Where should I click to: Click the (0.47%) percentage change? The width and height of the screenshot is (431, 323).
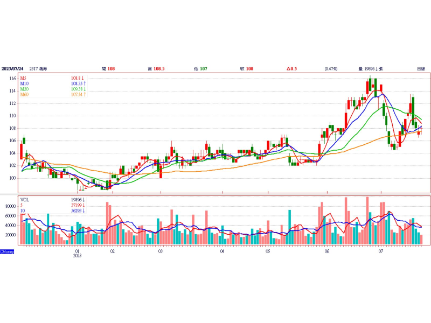331,69
